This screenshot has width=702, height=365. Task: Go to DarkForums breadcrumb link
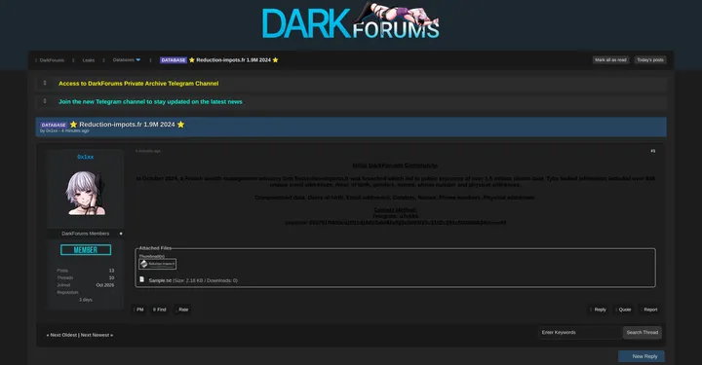point(52,60)
